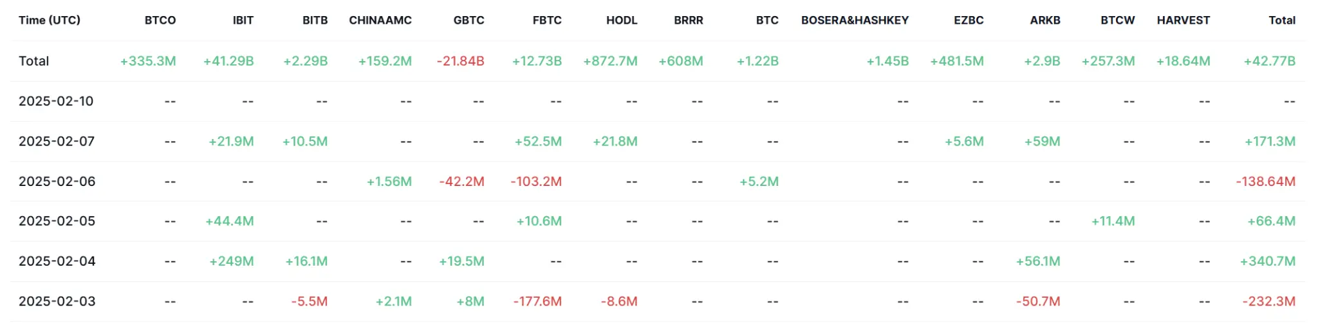Click the GBTC column header

(x=469, y=21)
